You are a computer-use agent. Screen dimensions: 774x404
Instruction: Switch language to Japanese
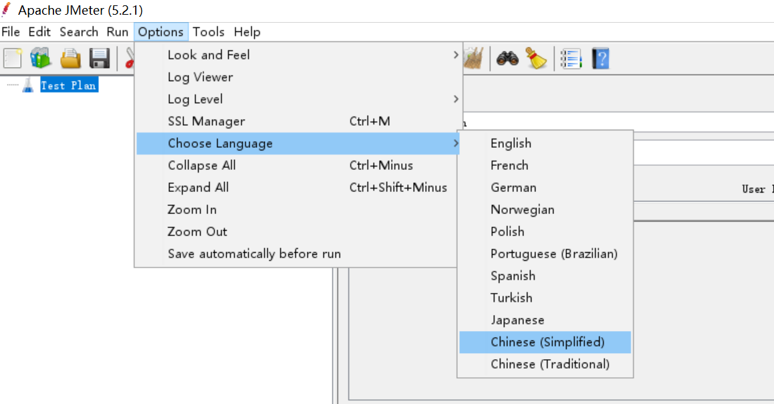coord(518,320)
